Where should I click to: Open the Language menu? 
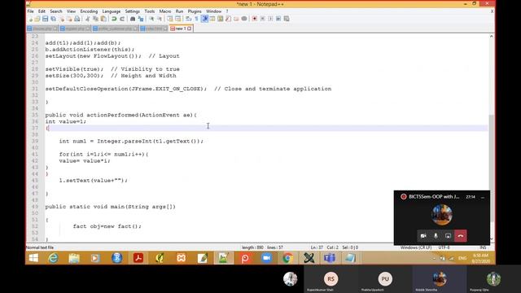pyautogui.click(x=112, y=11)
